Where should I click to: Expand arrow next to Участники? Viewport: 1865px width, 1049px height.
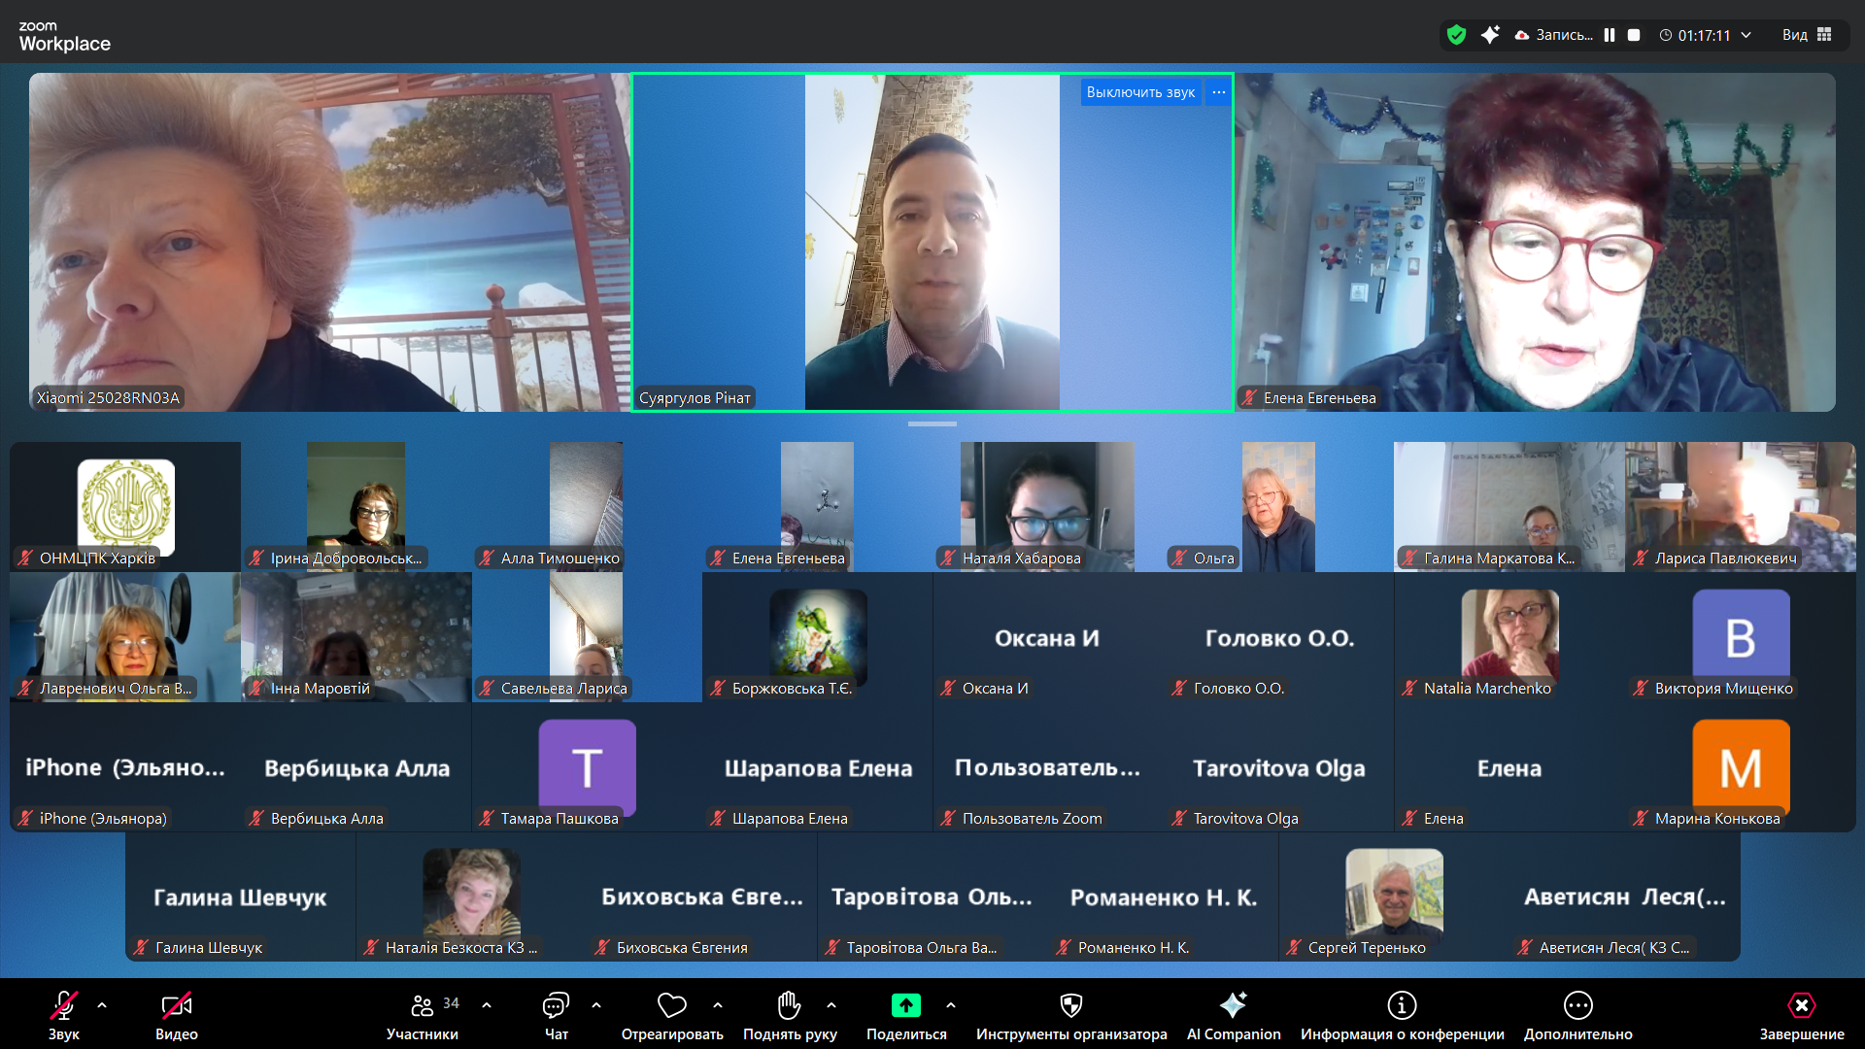(487, 1005)
